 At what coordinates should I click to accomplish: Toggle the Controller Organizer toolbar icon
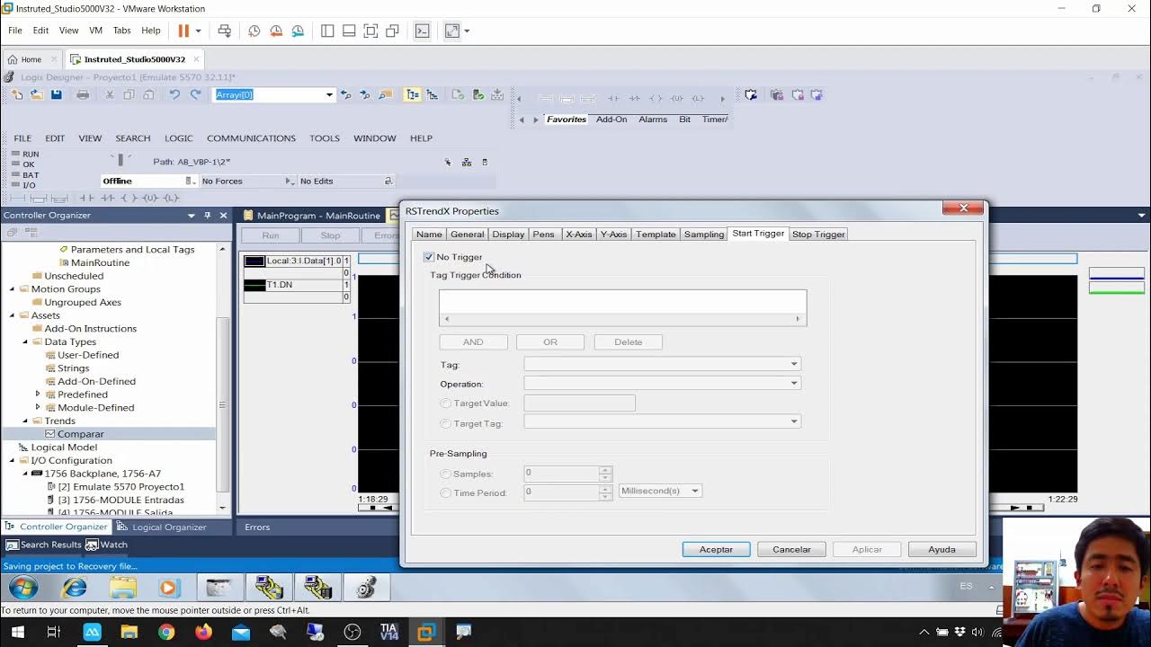point(412,94)
